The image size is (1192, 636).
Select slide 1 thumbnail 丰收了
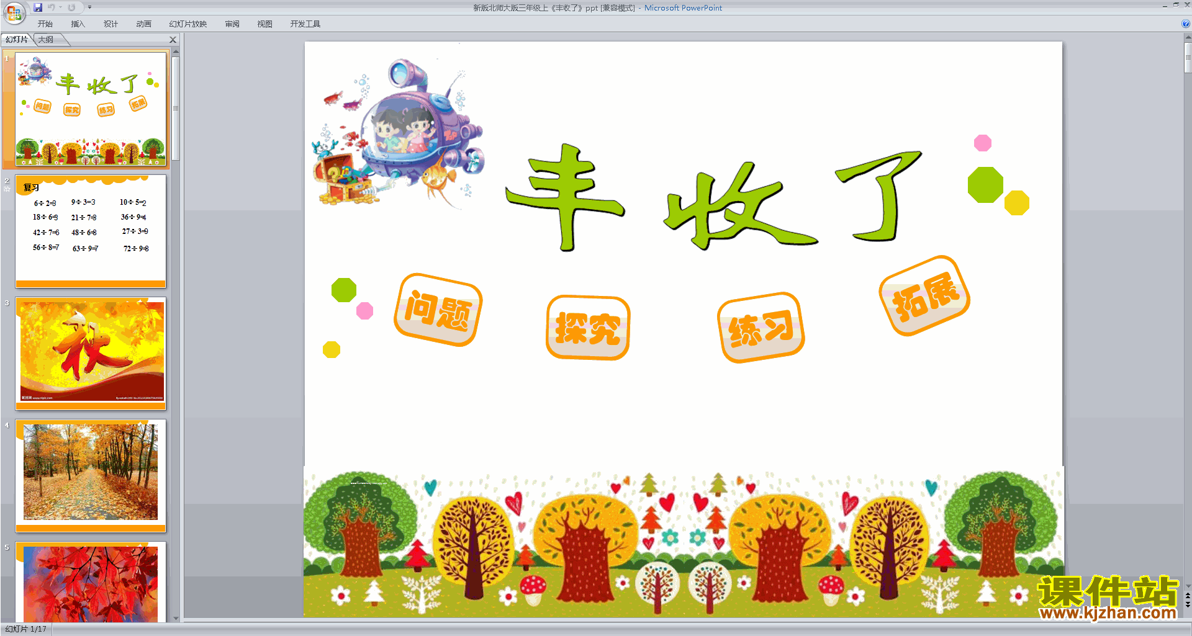(x=91, y=109)
